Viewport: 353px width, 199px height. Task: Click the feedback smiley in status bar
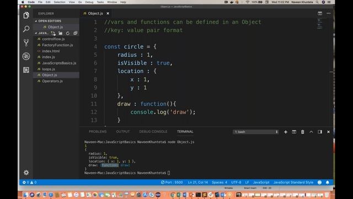(319, 182)
